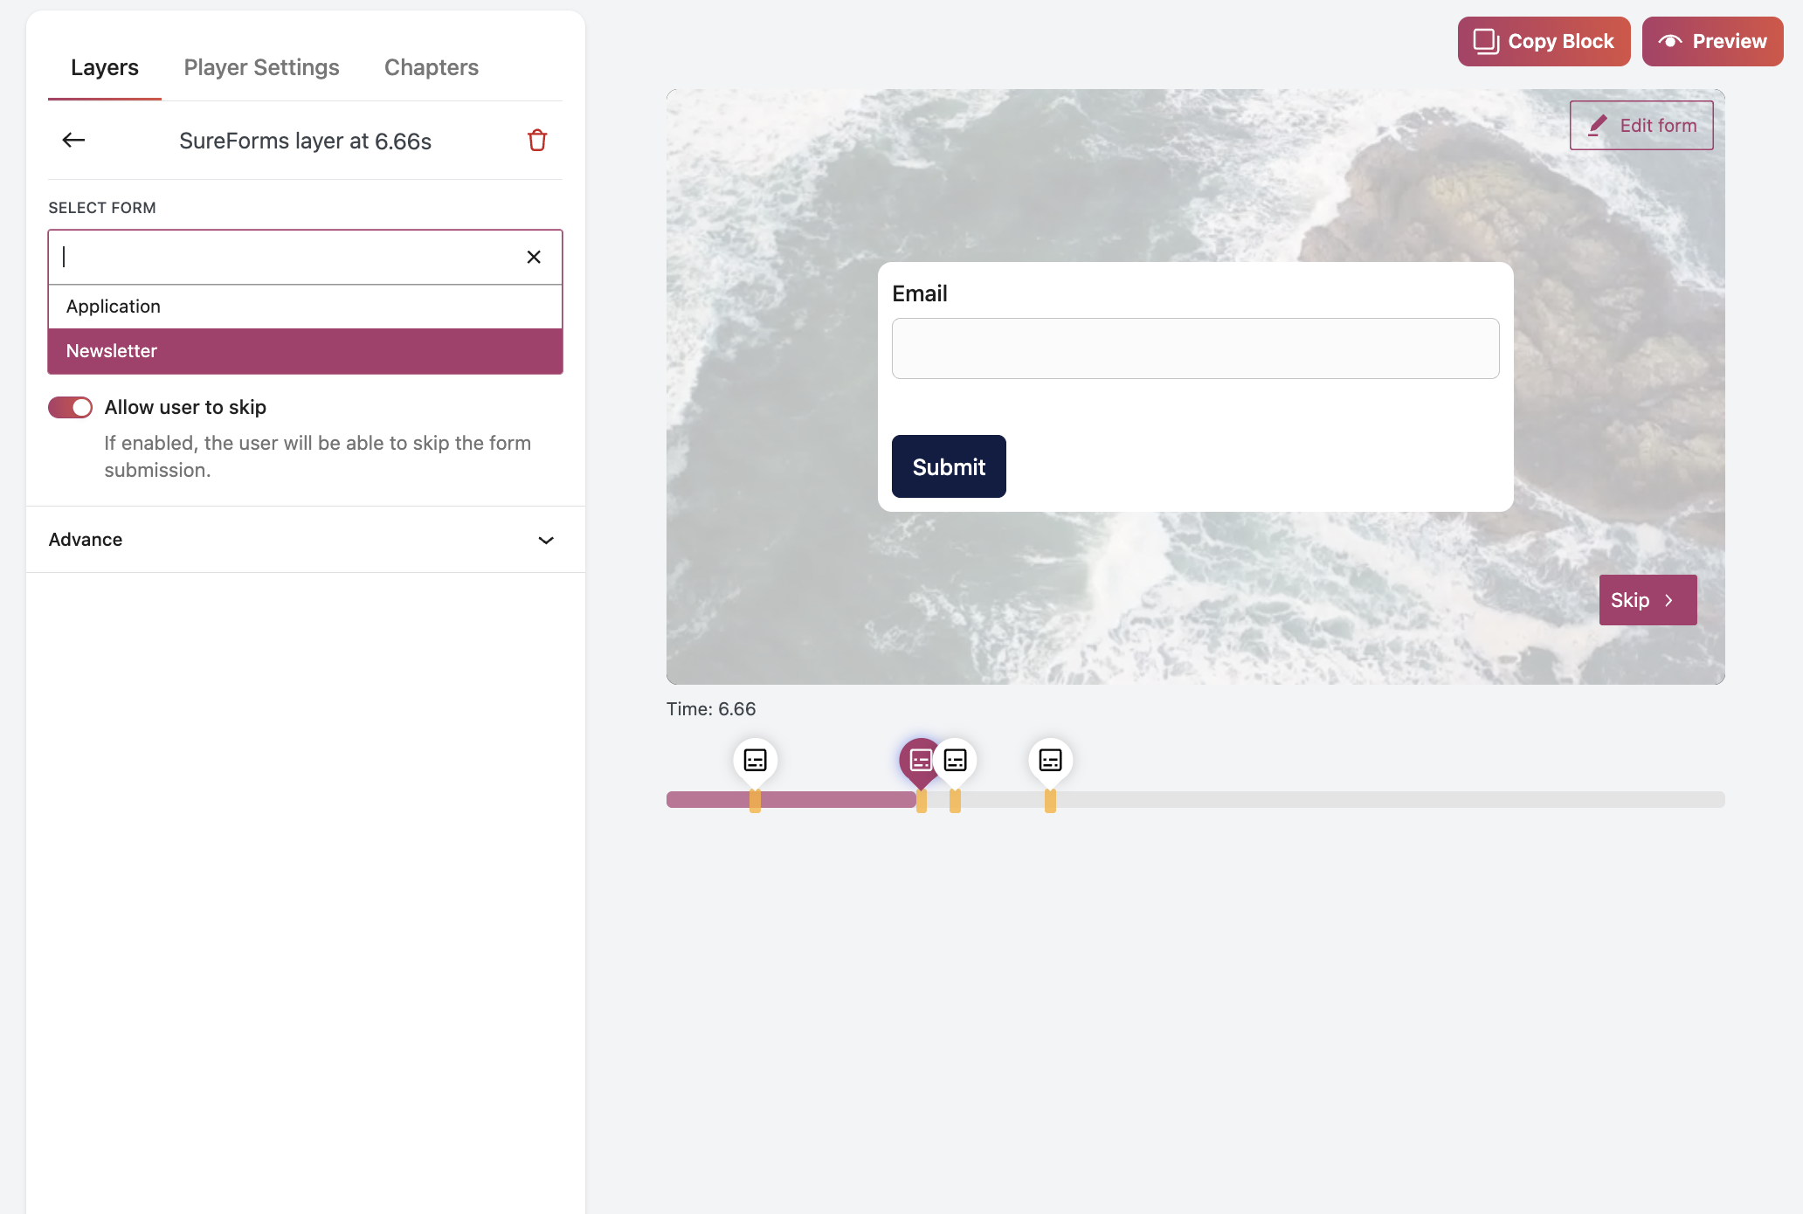Viewport: 1803px width, 1214px height.
Task: Delete the SureForms layer via trash icon
Action: pos(537,140)
